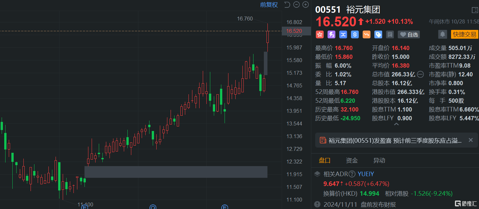
Task: Click the blue price tag icon
Action: (378, 34)
